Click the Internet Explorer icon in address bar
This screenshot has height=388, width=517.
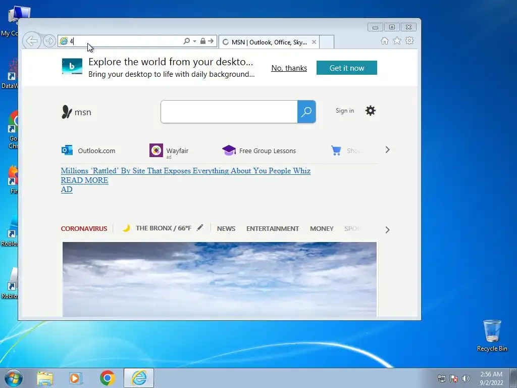point(64,41)
